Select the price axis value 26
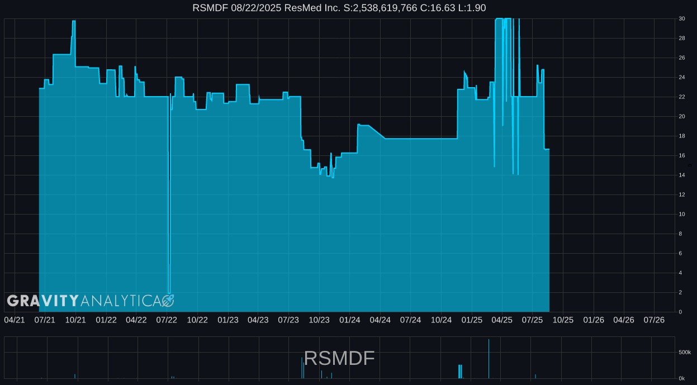Screen dimensions: 697x385 682,58
